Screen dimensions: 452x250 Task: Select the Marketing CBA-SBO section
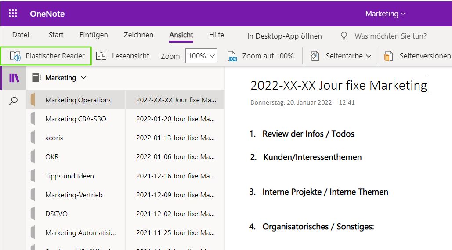pos(76,119)
